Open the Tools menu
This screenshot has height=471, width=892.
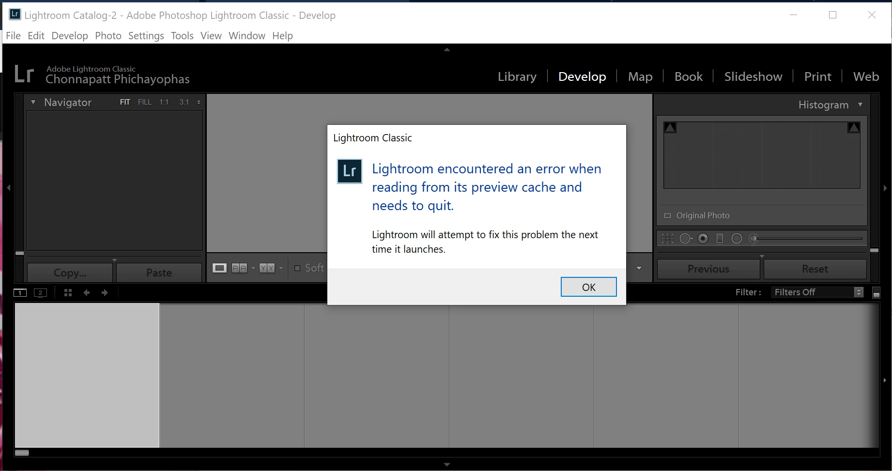pyautogui.click(x=182, y=36)
